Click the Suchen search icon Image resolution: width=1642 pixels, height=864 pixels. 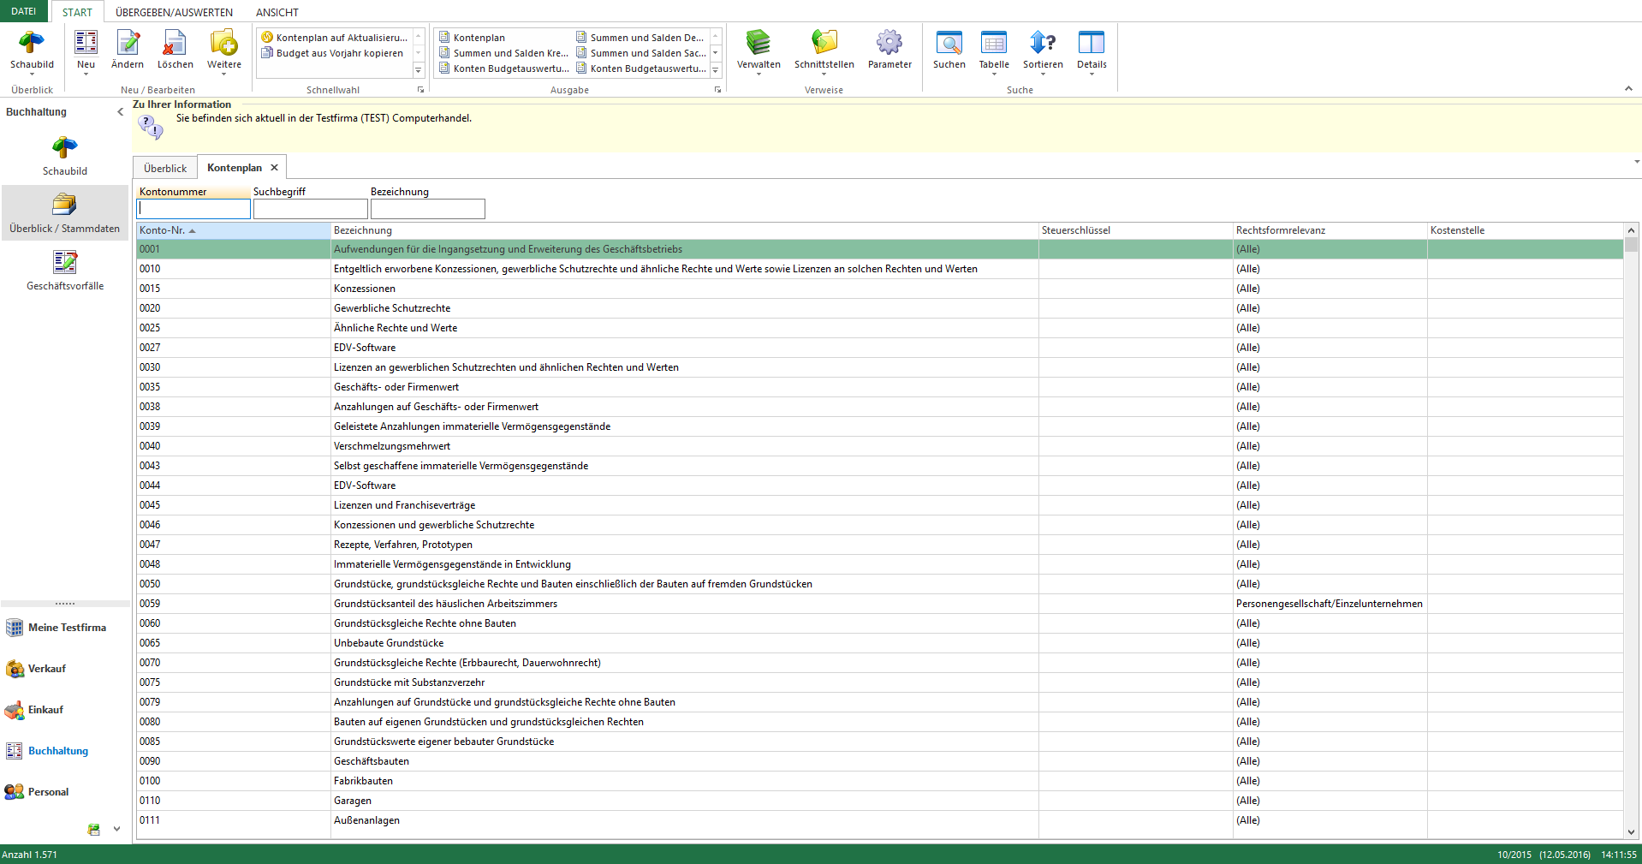tap(949, 43)
